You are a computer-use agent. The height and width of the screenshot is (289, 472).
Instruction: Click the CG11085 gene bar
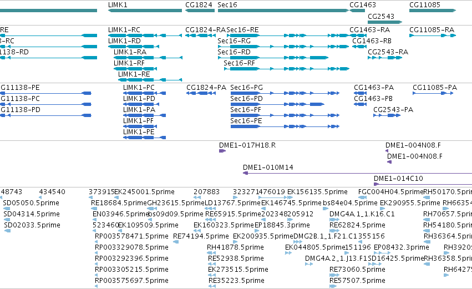(433, 11)
